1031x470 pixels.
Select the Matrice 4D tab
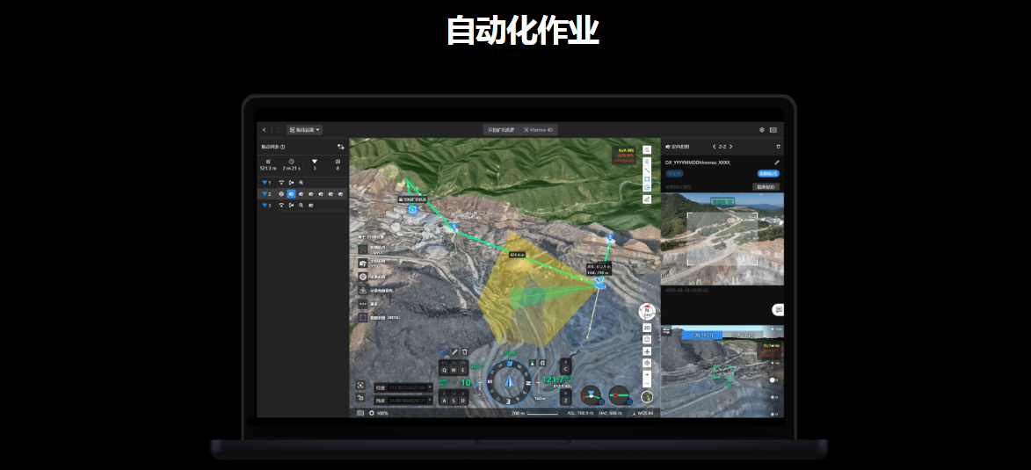(539, 130)
